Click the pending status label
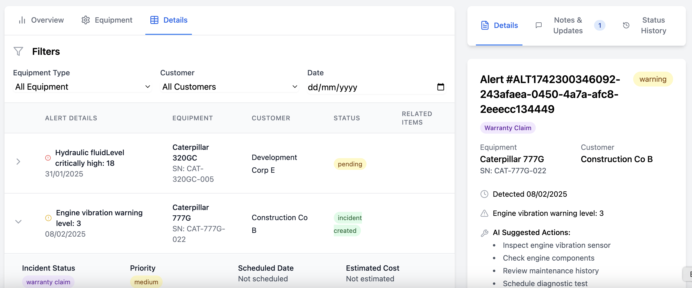 [x=349, y=164]
